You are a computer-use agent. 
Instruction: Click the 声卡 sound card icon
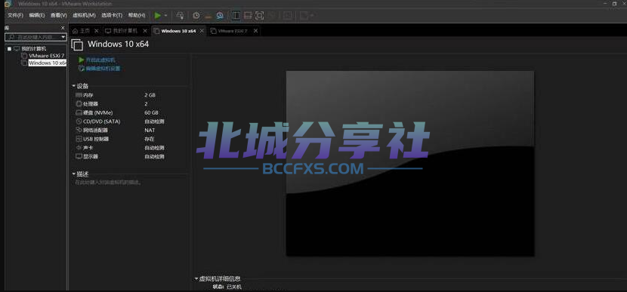79,148
